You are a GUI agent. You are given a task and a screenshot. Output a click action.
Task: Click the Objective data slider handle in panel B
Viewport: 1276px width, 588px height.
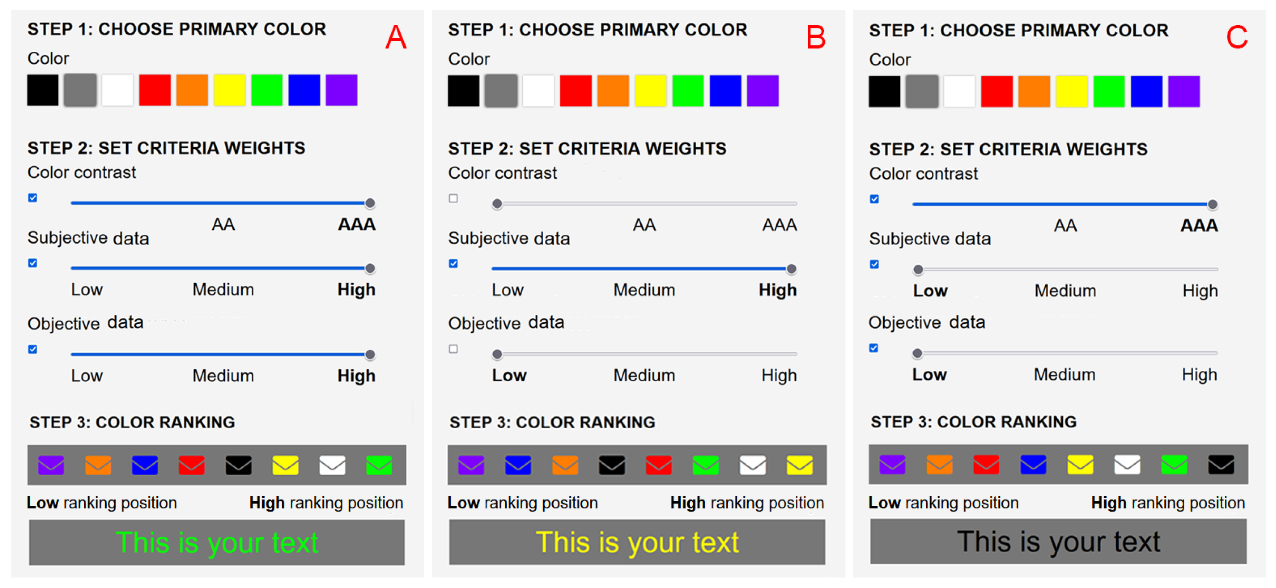497,354
